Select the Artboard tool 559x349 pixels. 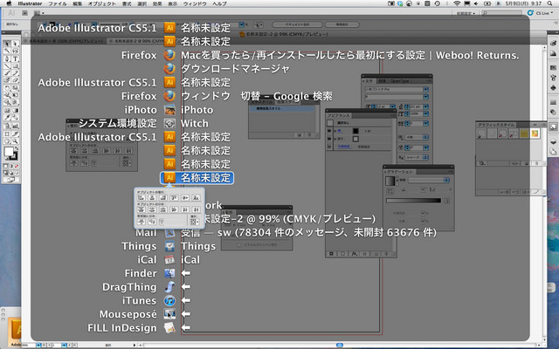pyautogui.click(x=7, y=133)
